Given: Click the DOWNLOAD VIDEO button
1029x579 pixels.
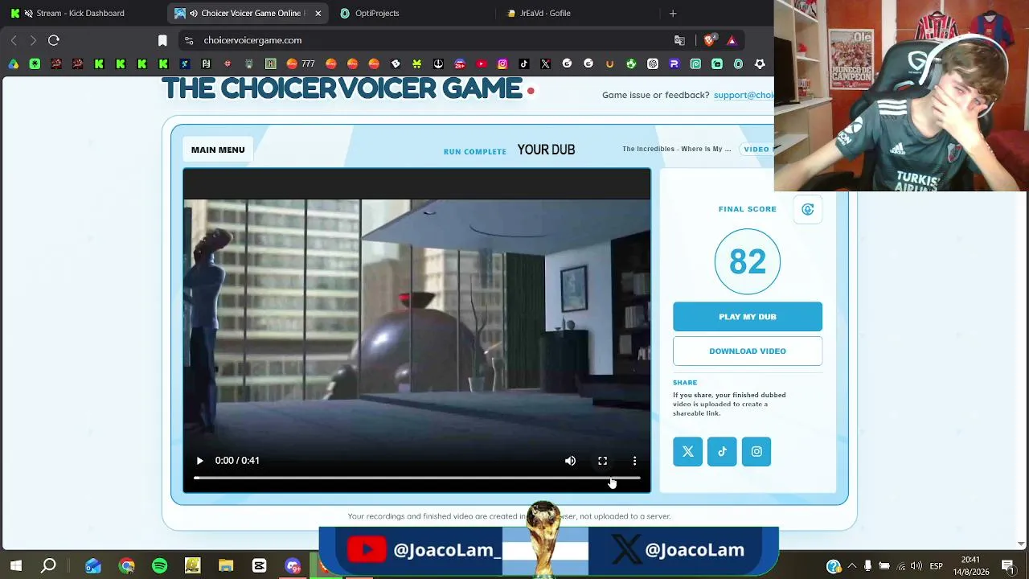Looking at the screenshot, I should (x=748, y=351).
